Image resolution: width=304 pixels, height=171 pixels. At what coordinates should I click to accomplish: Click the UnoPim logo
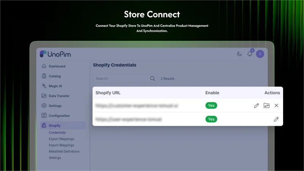tap(55, 54)
